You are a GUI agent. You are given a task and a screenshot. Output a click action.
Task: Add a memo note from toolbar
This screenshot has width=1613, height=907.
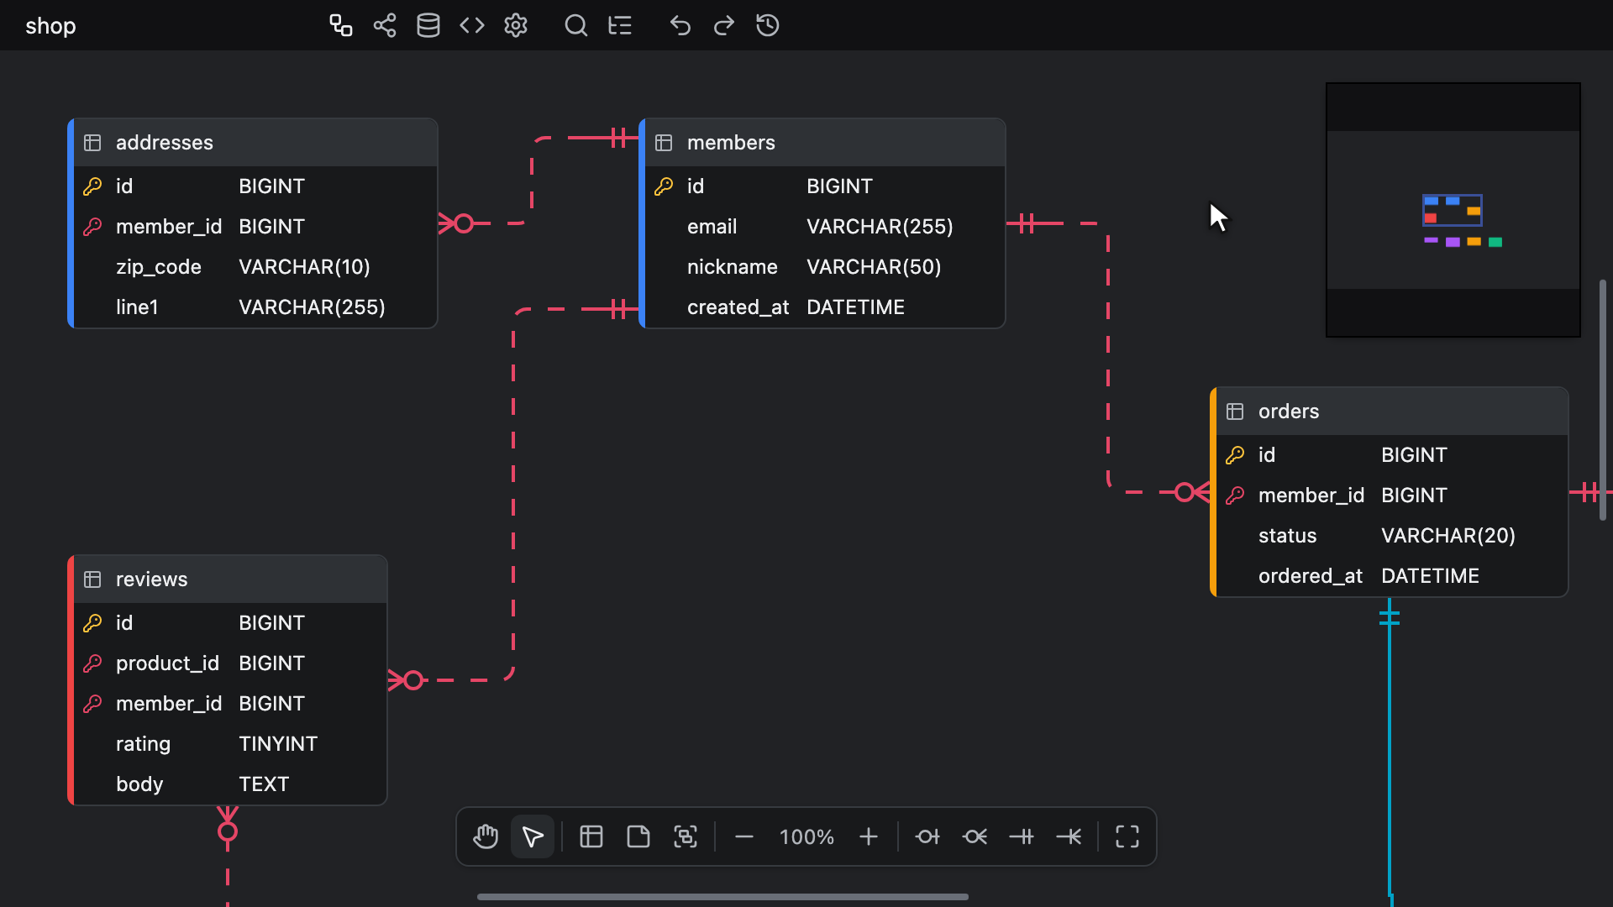pyautogui.click(x=638, y=836)
